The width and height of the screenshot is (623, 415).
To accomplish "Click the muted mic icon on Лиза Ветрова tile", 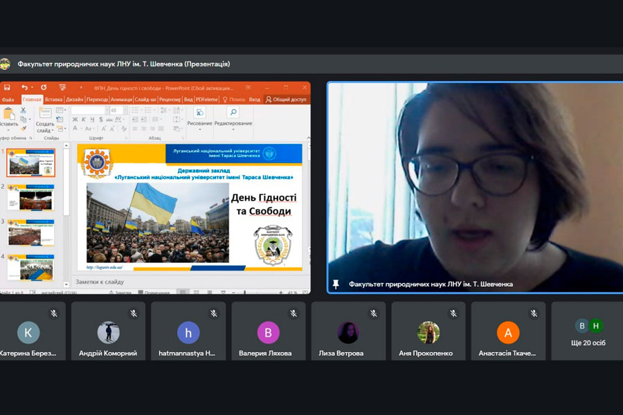I will coord(374,313).
